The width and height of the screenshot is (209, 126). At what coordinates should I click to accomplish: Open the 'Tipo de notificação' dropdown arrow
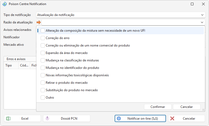point(202,15)
